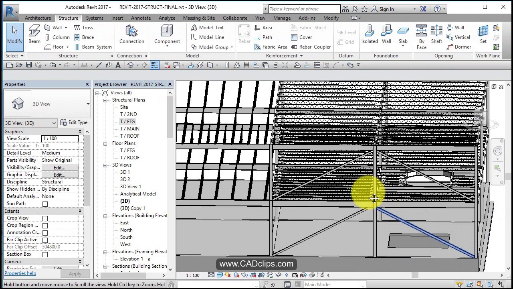Switch to the Systems ribbon tab

pyautogui.click(x=95, y=18)
